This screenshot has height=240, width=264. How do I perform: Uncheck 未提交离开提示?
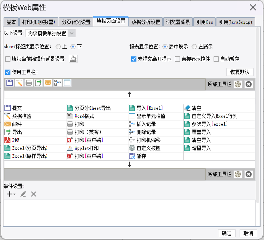tap(134, 59)
